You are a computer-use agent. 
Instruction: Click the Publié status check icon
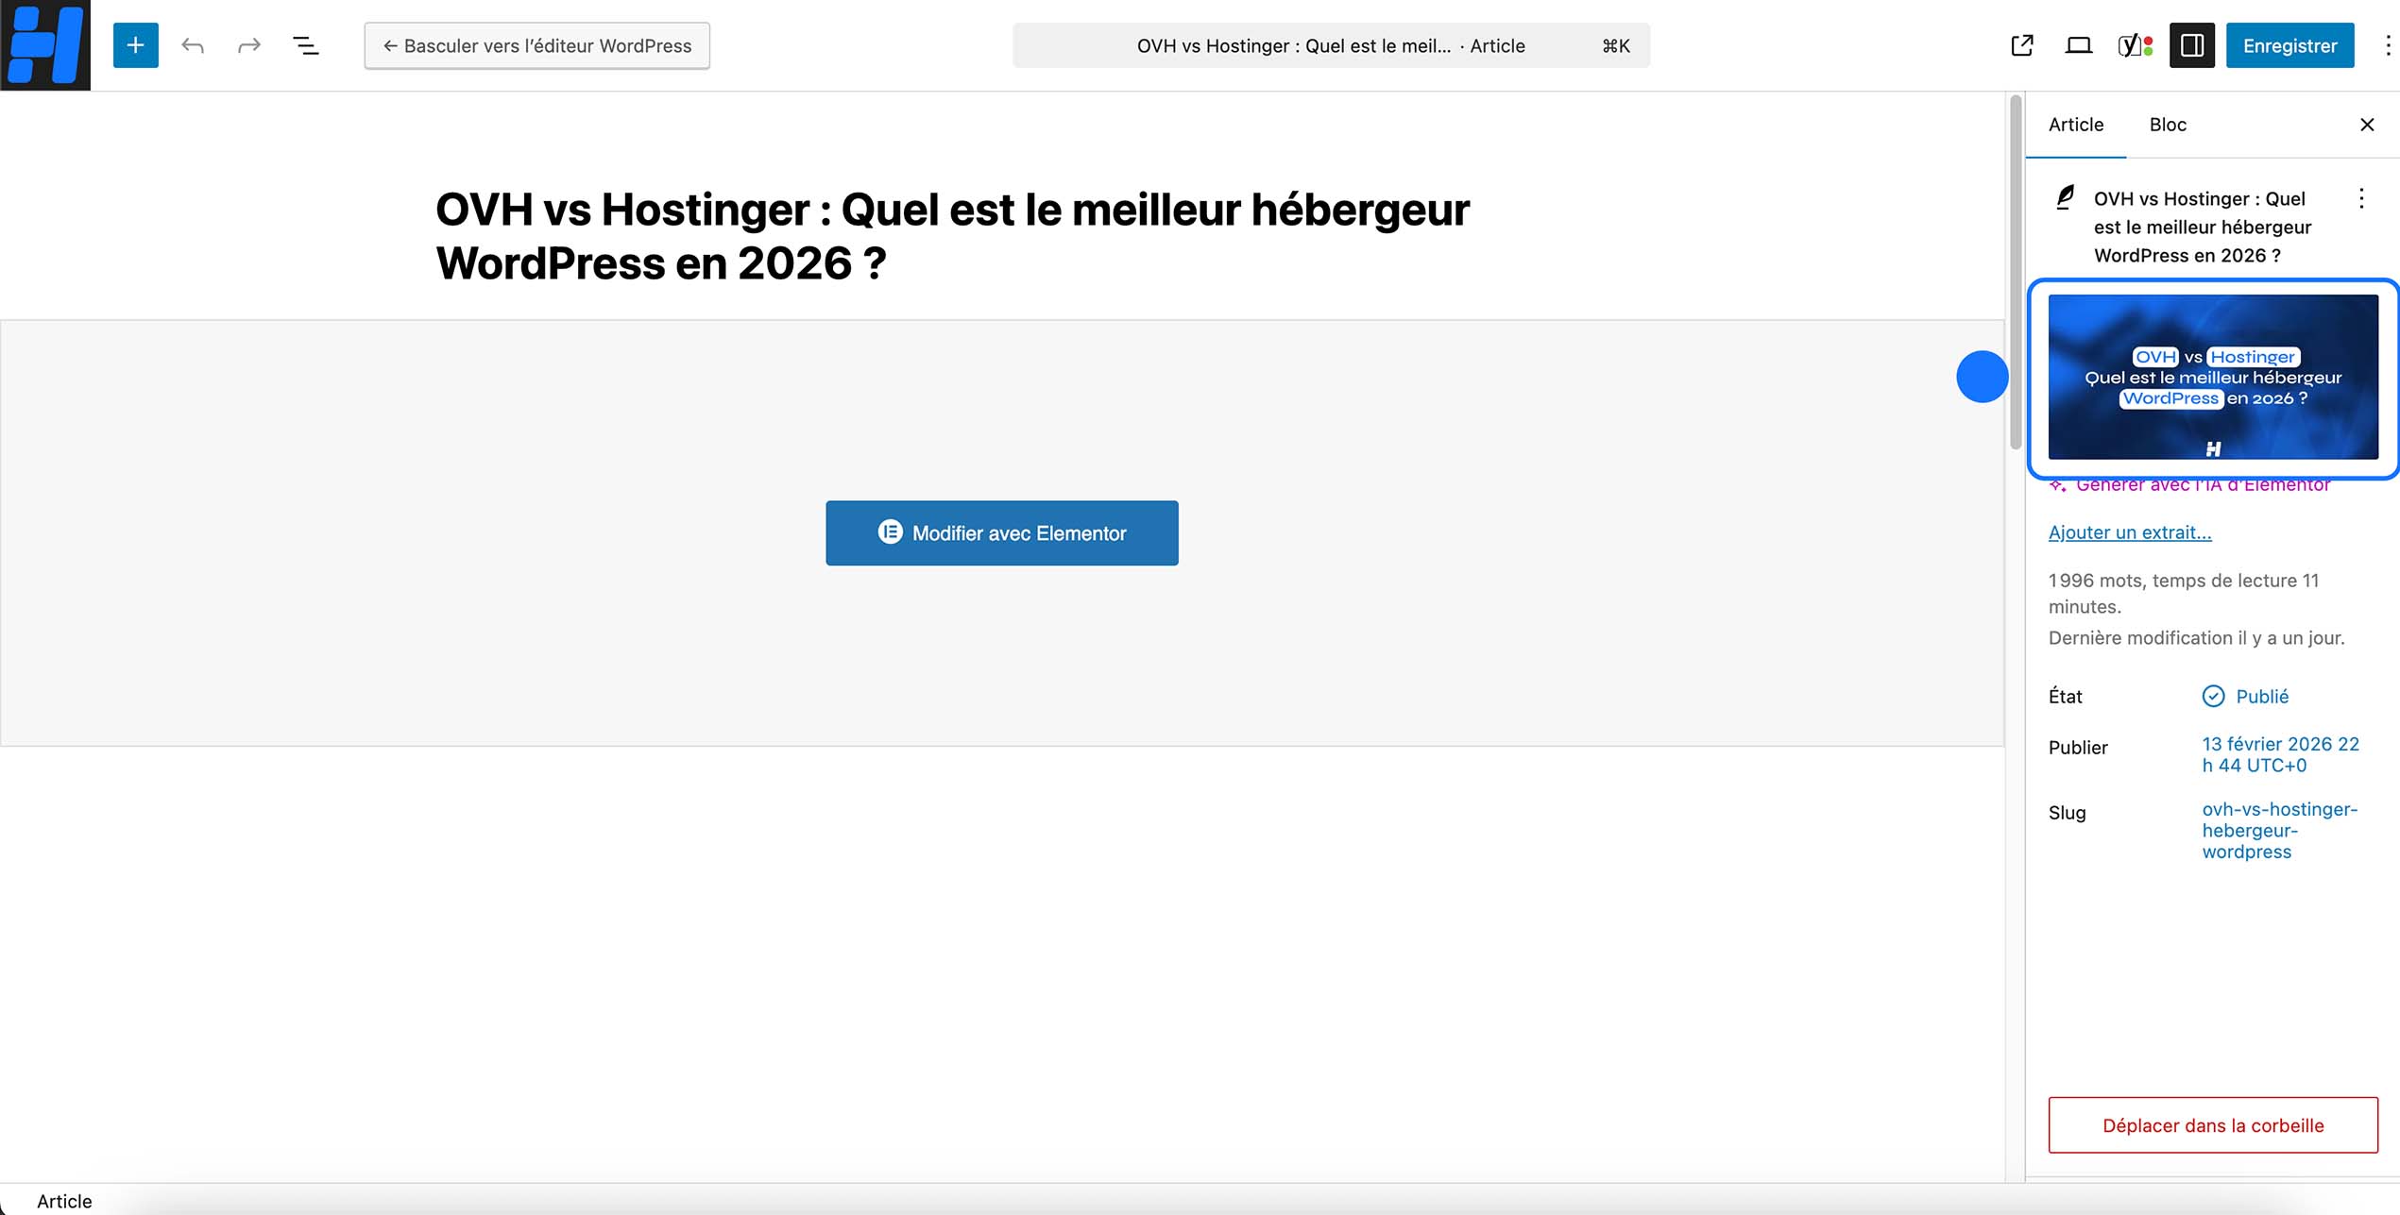(2214, 697)
